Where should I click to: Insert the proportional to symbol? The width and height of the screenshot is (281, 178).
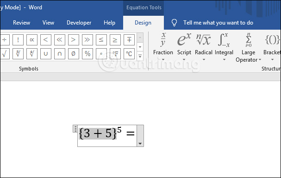tap(32, 40)
